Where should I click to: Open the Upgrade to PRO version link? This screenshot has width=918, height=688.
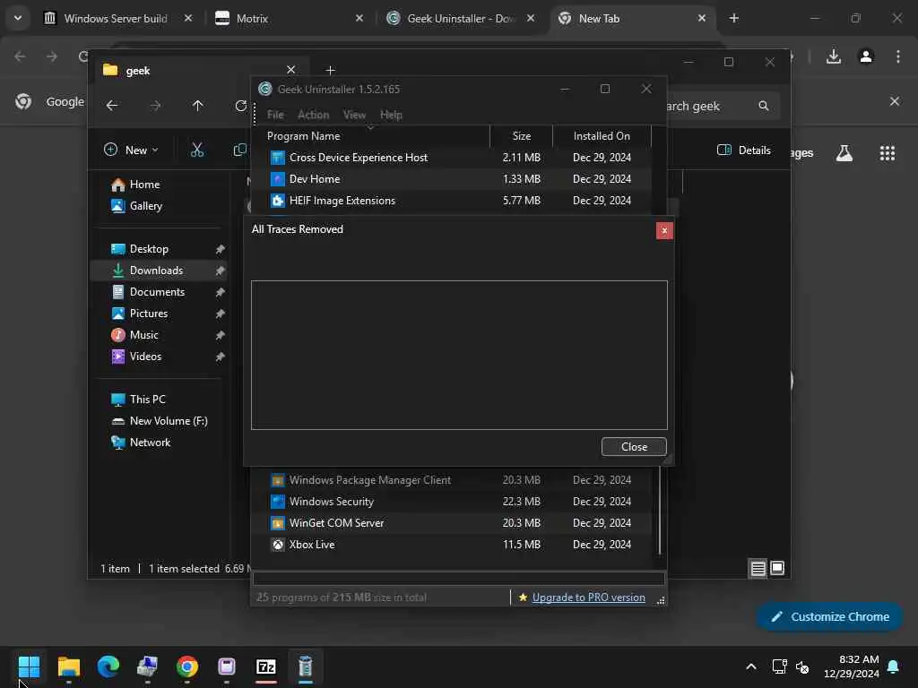(588, 598)
